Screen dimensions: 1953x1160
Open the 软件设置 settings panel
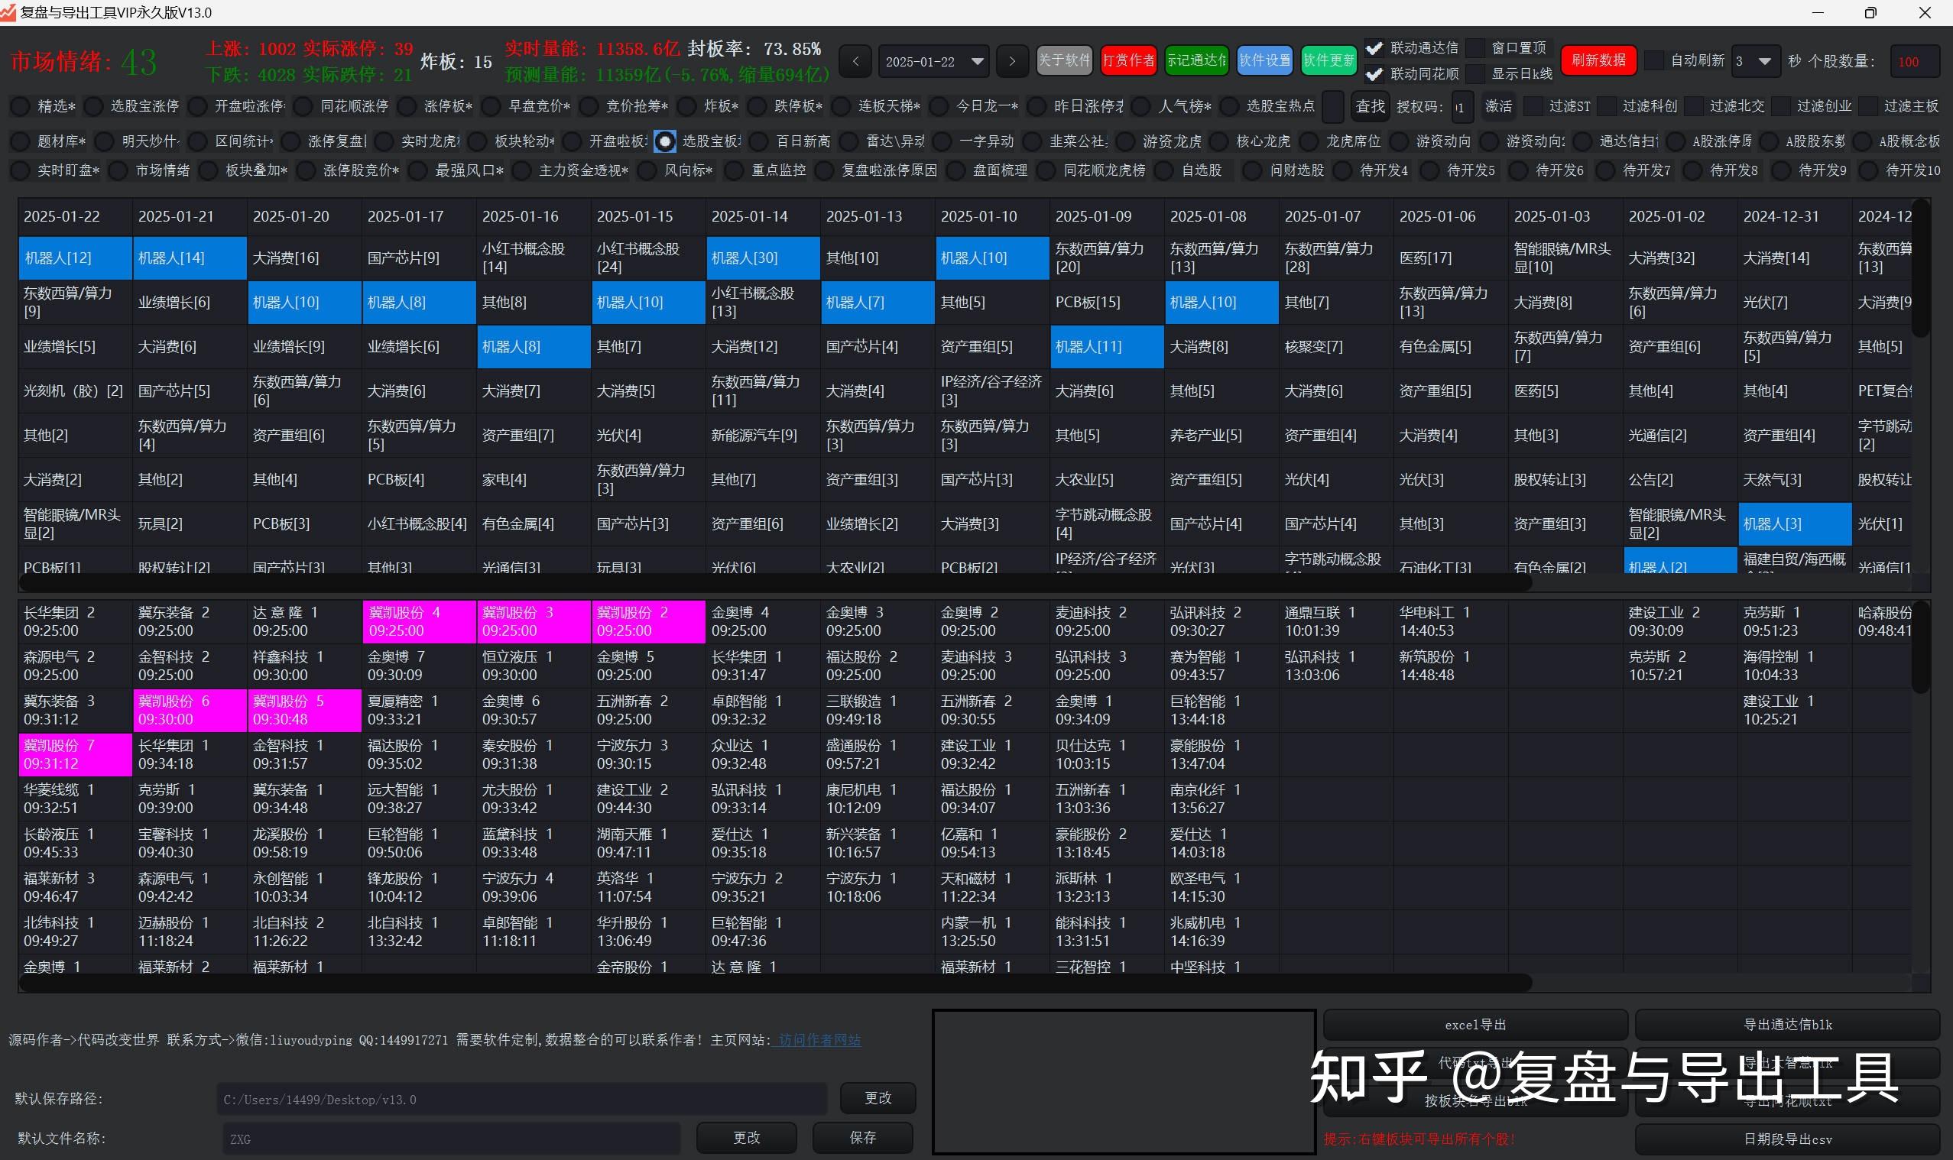point(1264,61)
